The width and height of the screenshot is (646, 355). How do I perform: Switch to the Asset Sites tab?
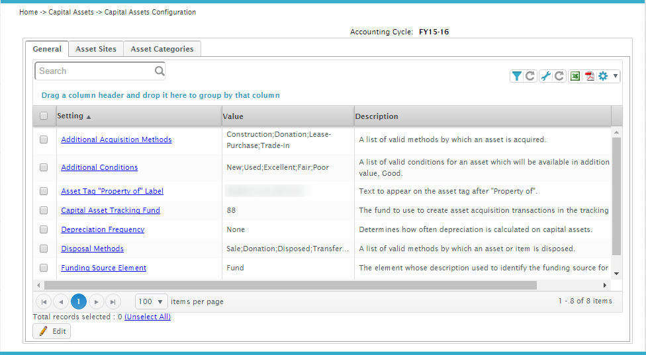pyautogui.click(x=96, y=49)
